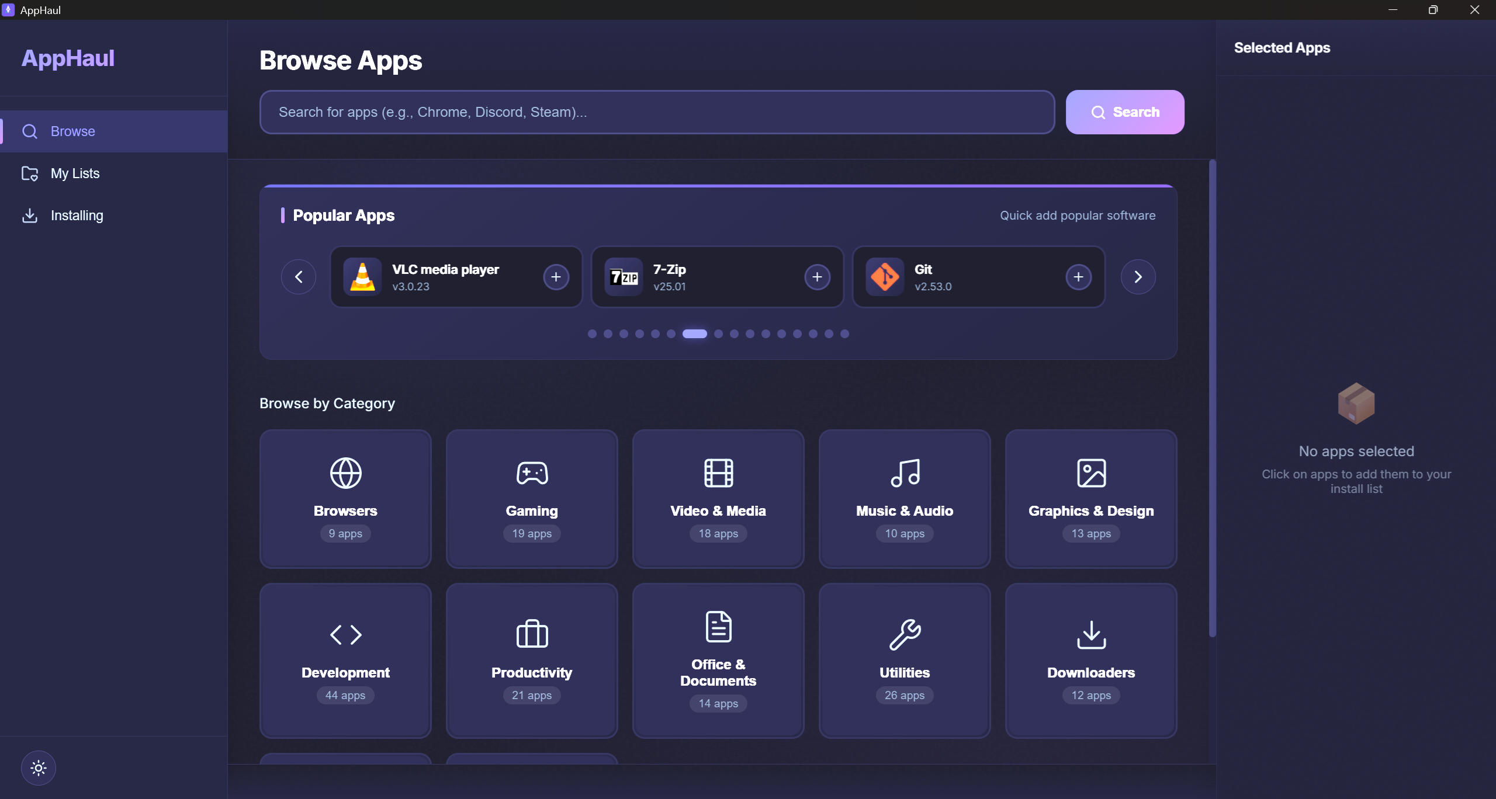This screenshot has width=1496, height=799.
Task: Open the Utilities wrench category
Action: pos(904,660)
